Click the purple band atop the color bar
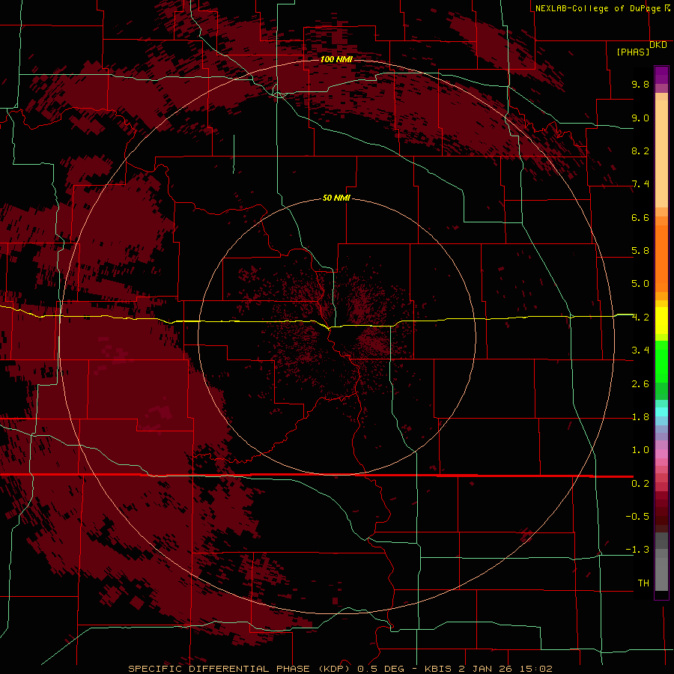Image resolution: width=674 pixels, height=674 pixels. click(x=661, y=75)
